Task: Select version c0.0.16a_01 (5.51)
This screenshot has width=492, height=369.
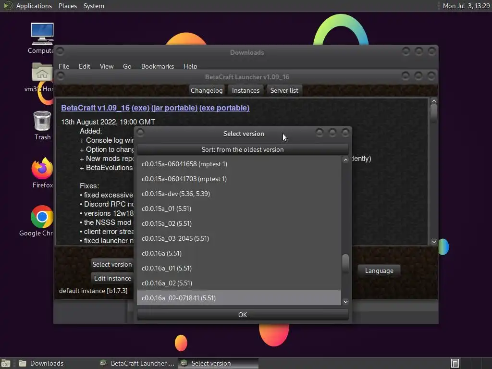Action: (x=239, y=268)
